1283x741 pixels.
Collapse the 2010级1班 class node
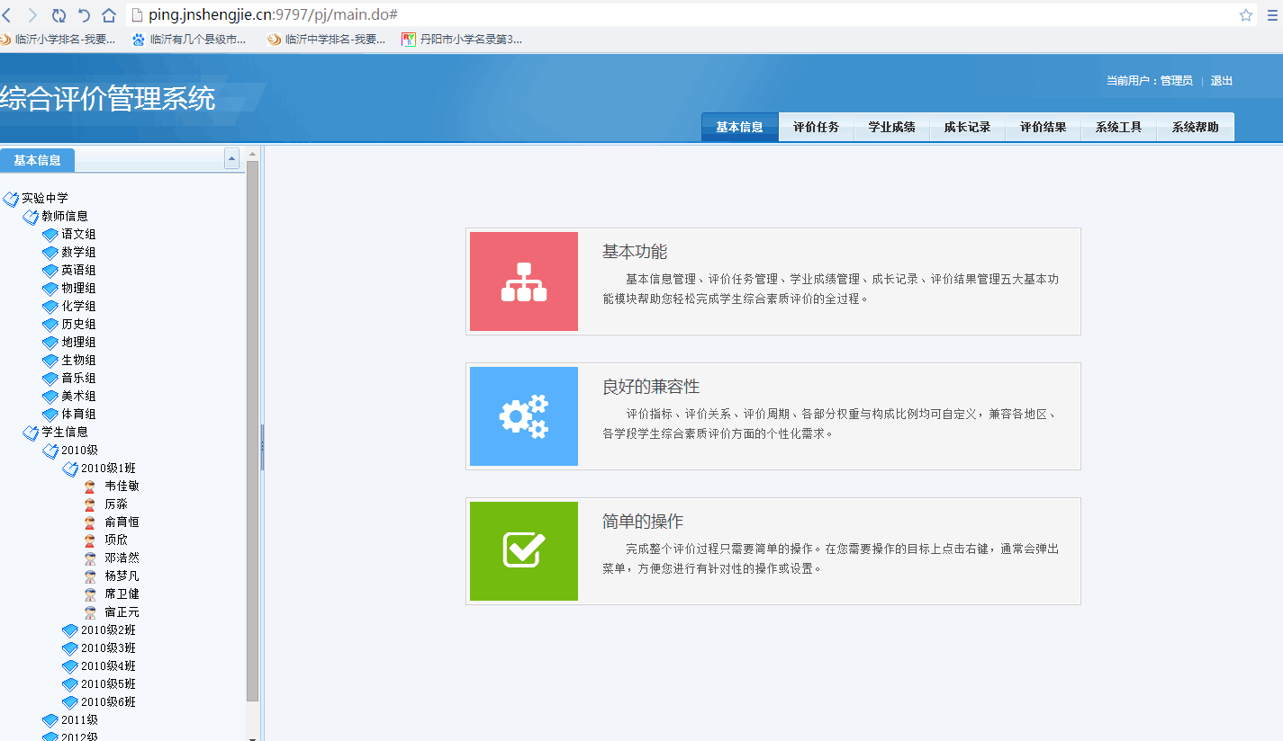70,469
